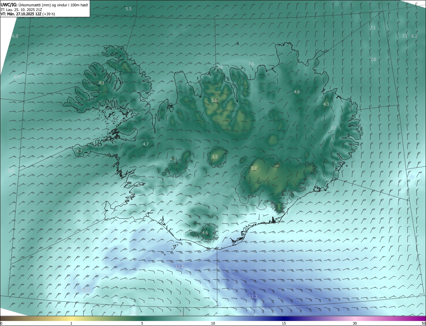Click the colour scale tick labelled 5
426x326 pixels.
click(142, 323)
